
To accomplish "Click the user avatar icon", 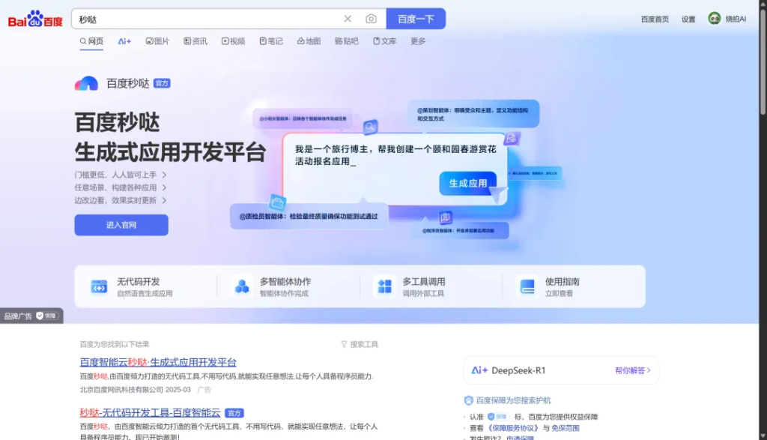I will tap(715, 19).
